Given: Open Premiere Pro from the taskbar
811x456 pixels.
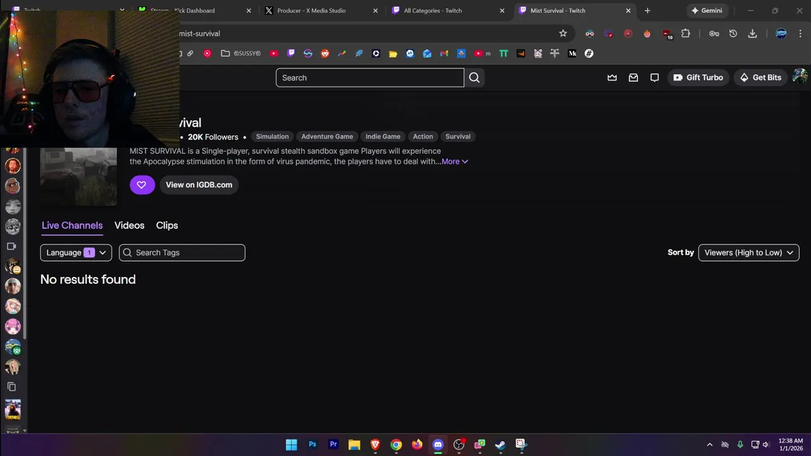Looking at the screenshot, I should point(333,445).
